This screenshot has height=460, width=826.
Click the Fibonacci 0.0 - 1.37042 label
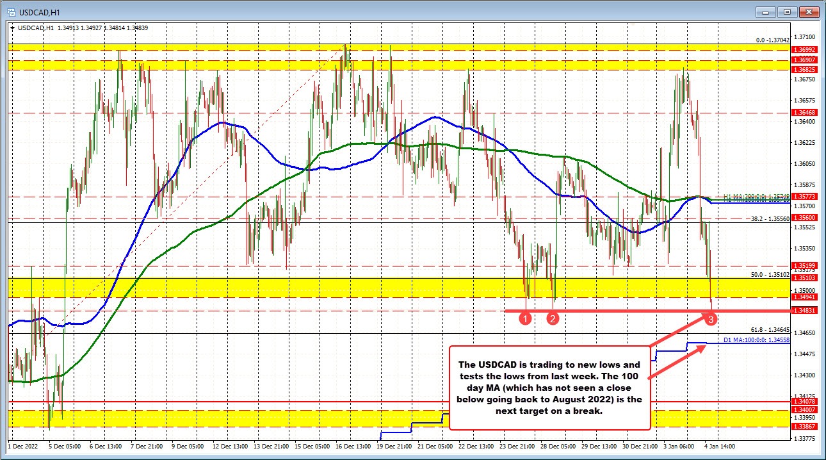(x=773, y=40)
